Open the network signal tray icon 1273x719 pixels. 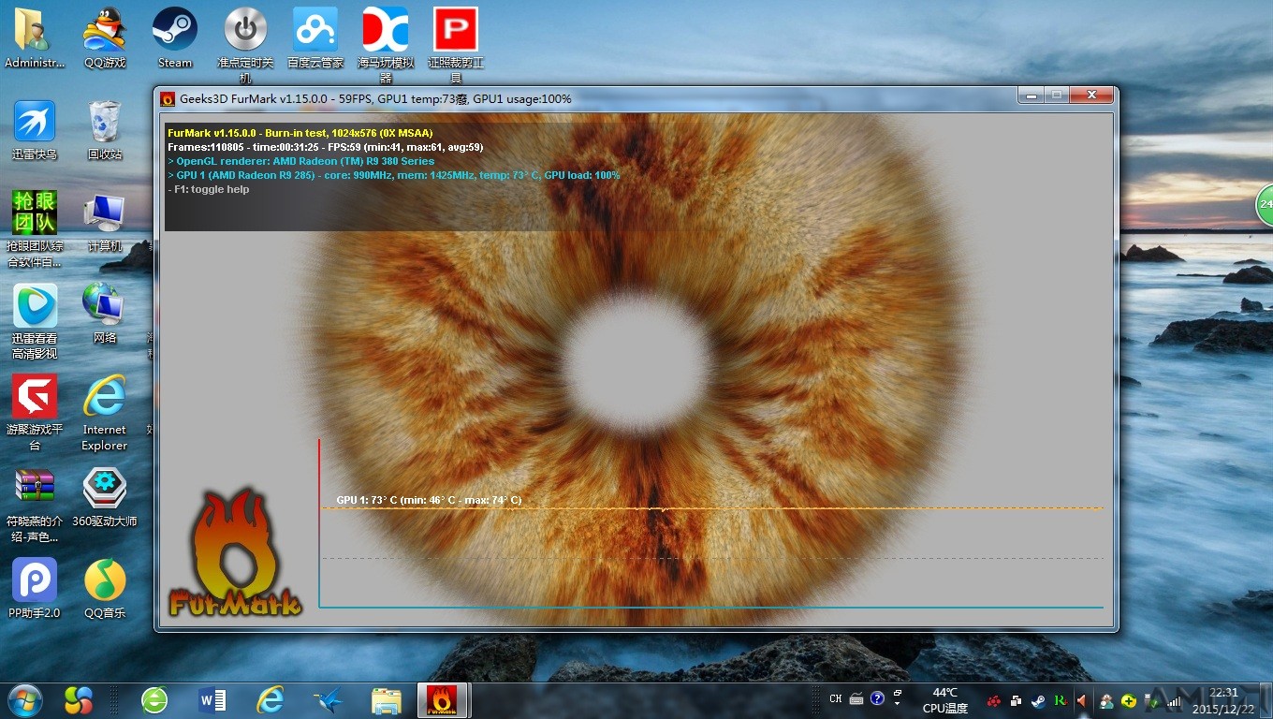pyautogui.click(x=1174, y=700)
